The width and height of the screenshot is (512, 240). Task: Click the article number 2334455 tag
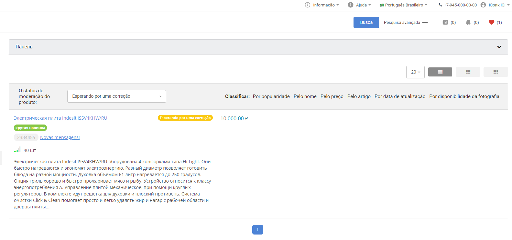coord(26,137)
